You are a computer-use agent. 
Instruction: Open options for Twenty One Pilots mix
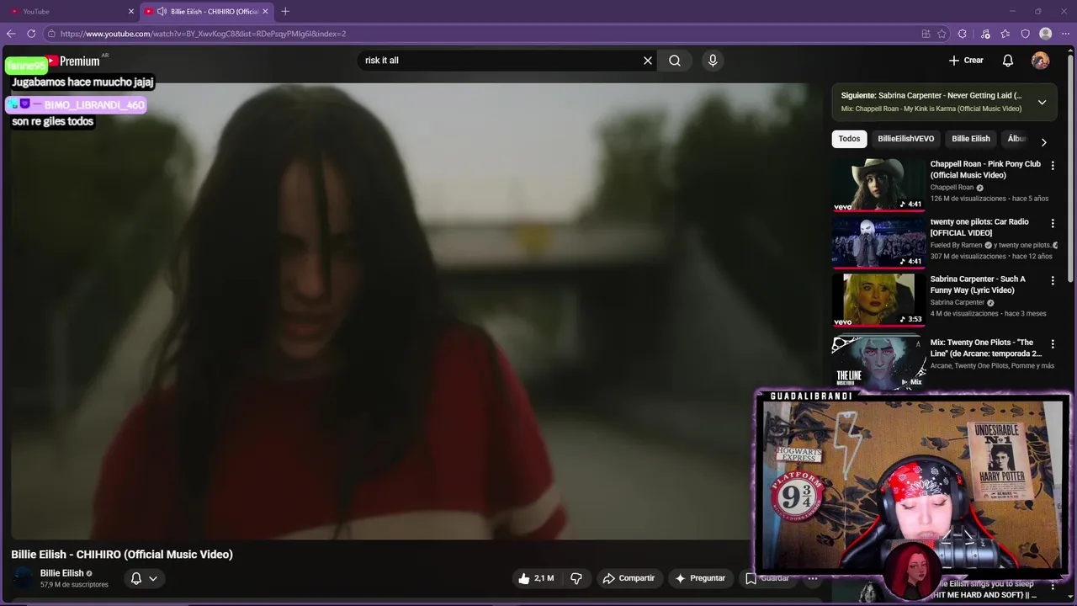(1053, 344)
